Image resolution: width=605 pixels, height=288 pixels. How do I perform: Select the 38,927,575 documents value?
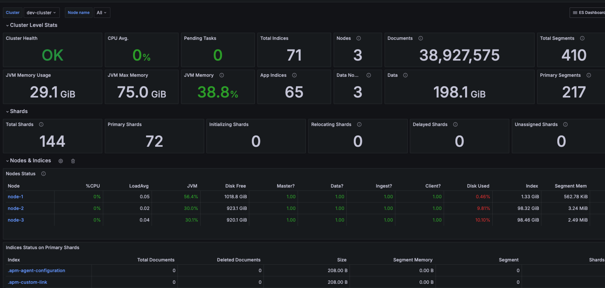coord(459,55)
